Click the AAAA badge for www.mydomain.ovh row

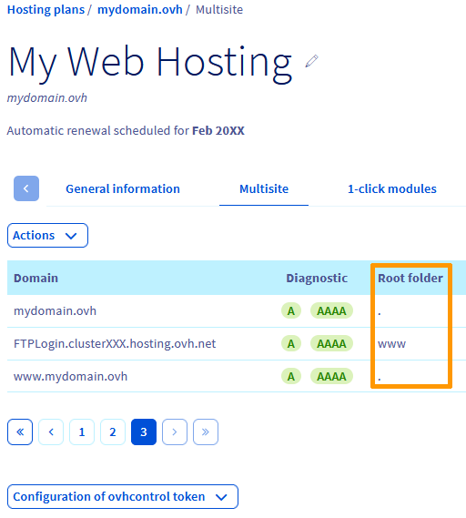(331, 376)
